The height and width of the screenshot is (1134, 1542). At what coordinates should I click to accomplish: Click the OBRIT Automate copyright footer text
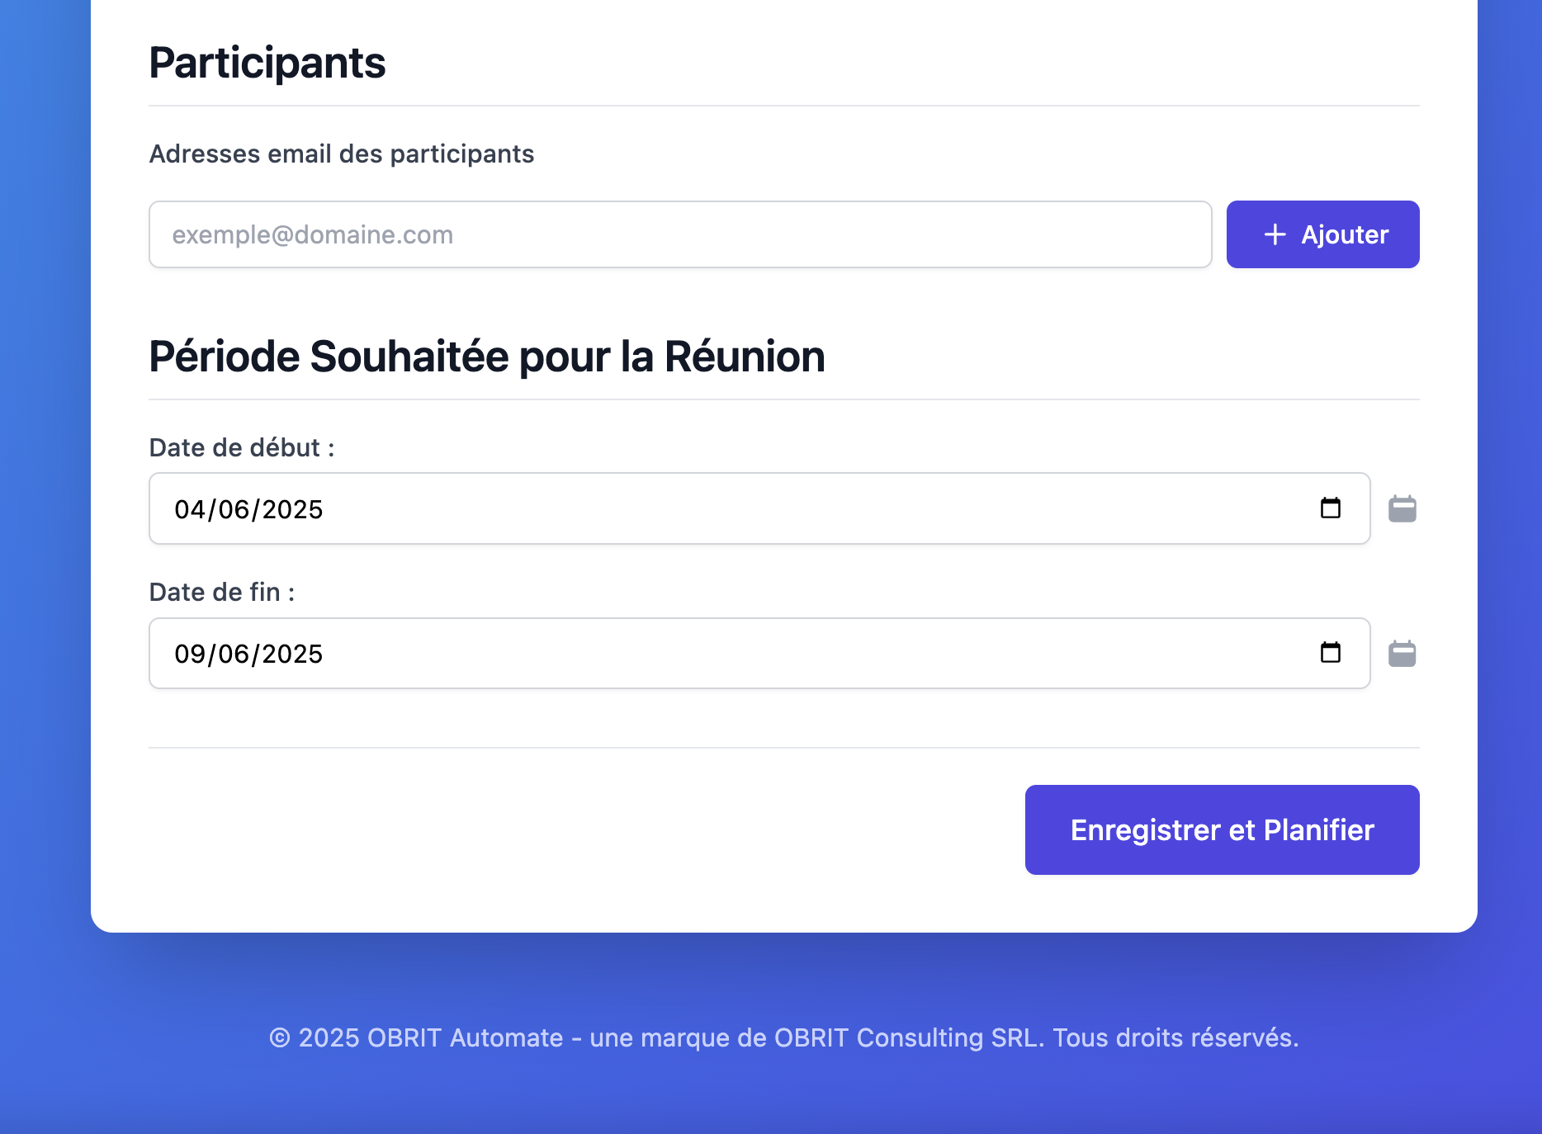(784, 1037)
